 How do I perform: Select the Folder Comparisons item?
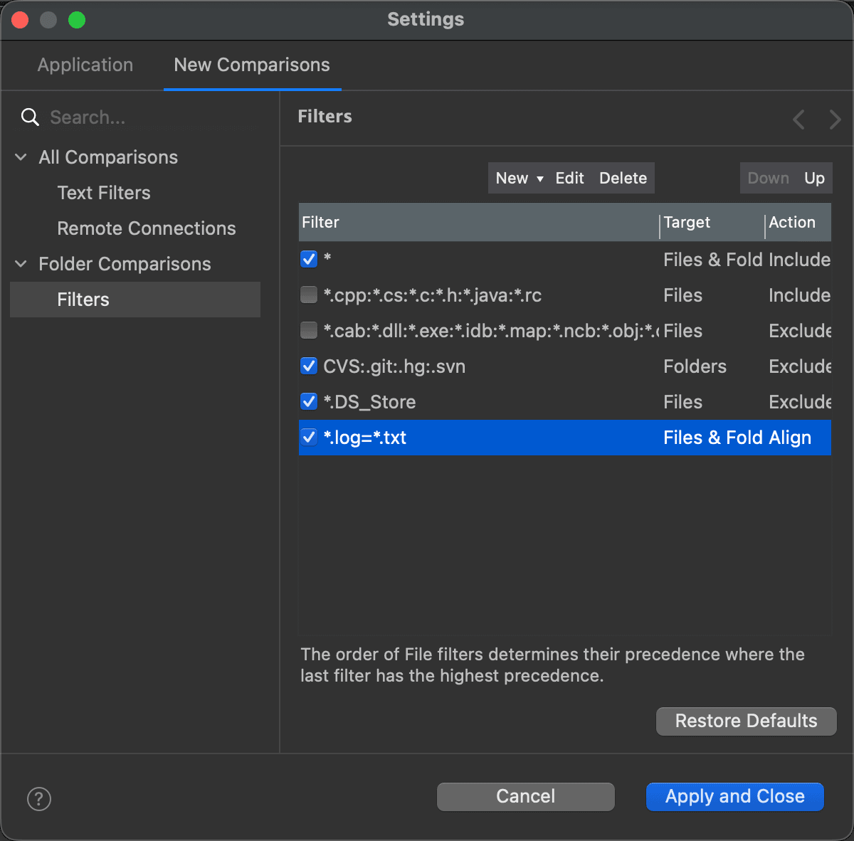coord(125,264)
